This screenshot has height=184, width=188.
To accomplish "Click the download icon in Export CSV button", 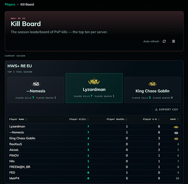I will (156, 109).
